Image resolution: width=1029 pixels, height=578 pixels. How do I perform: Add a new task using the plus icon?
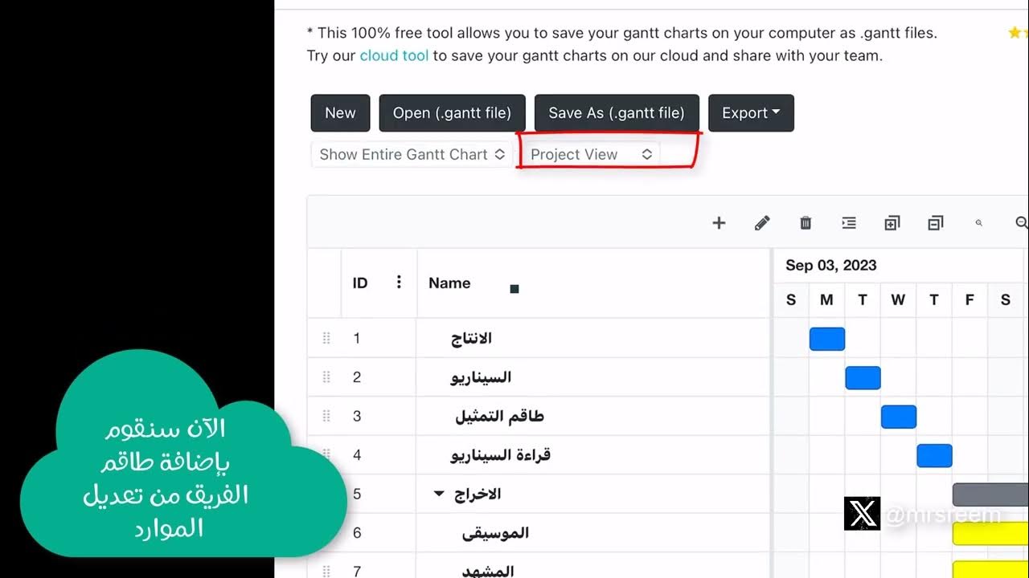pyautogui.click(x=719, y=222)
